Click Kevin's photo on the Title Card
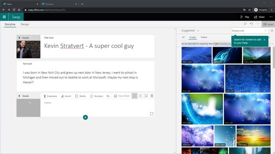 coord(28,50)
